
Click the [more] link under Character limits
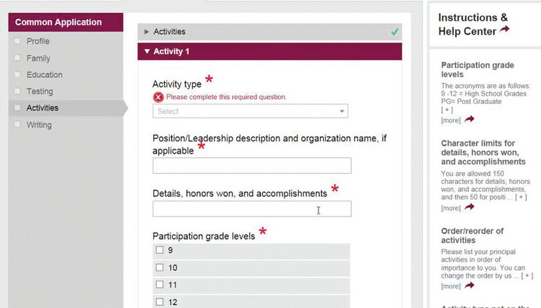451,208
